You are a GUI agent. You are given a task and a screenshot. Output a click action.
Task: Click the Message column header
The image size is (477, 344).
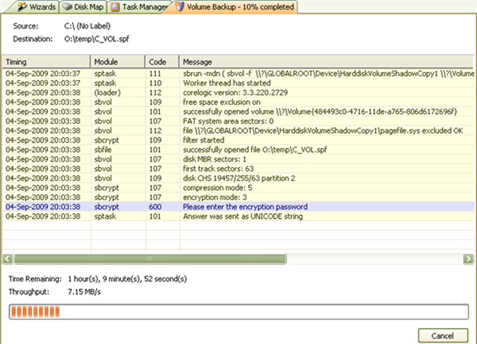tap(327, 62)
